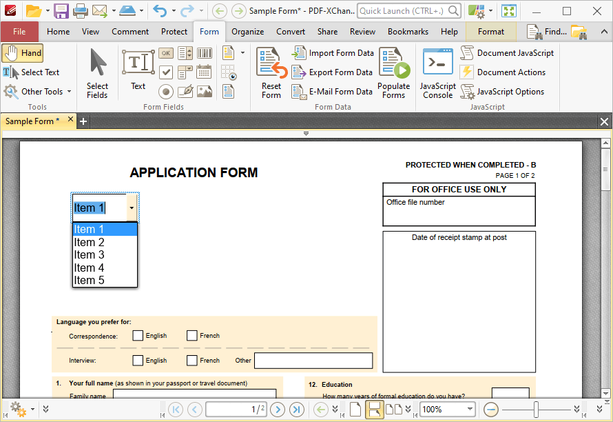Viewport: 613px width, 422px height.
Task: Click the Print icon in quick access toolbar
Action: [81, 11]
